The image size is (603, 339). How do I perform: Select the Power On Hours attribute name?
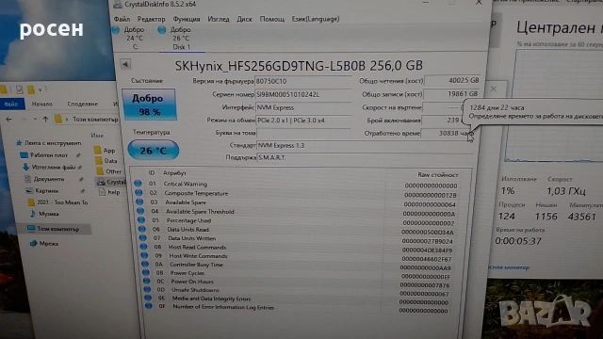pos(192,282)
